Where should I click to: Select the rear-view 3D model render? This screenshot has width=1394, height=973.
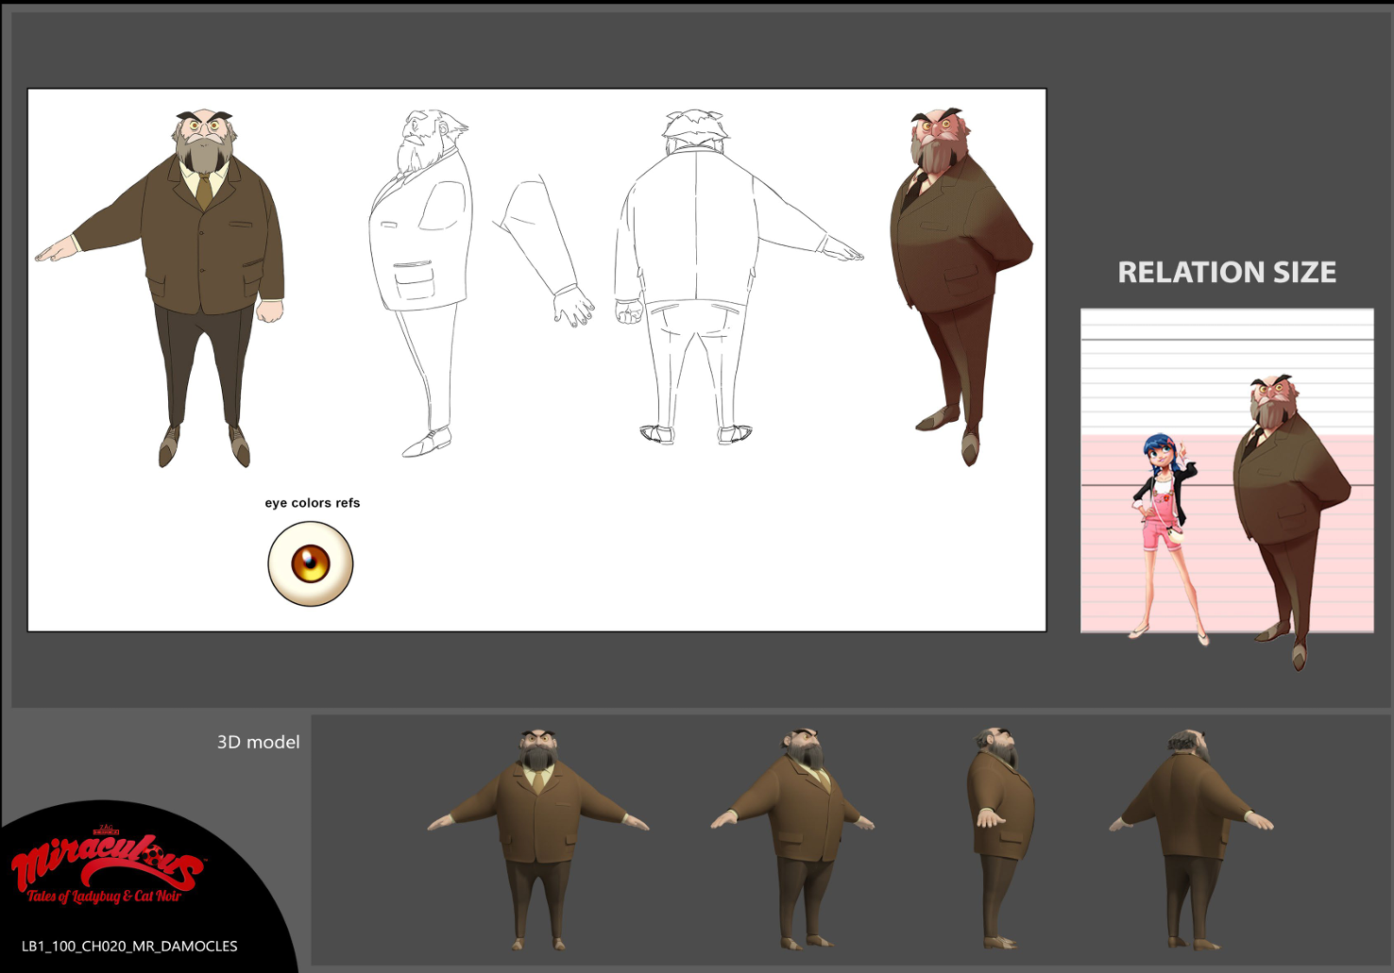coord(1192,839)
